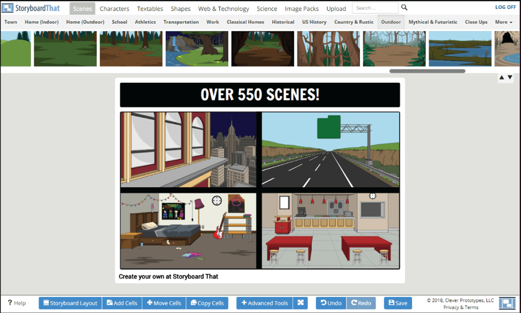Open Help with the question mark
Viewport: 521px width, 313px height.
(17, 303)
